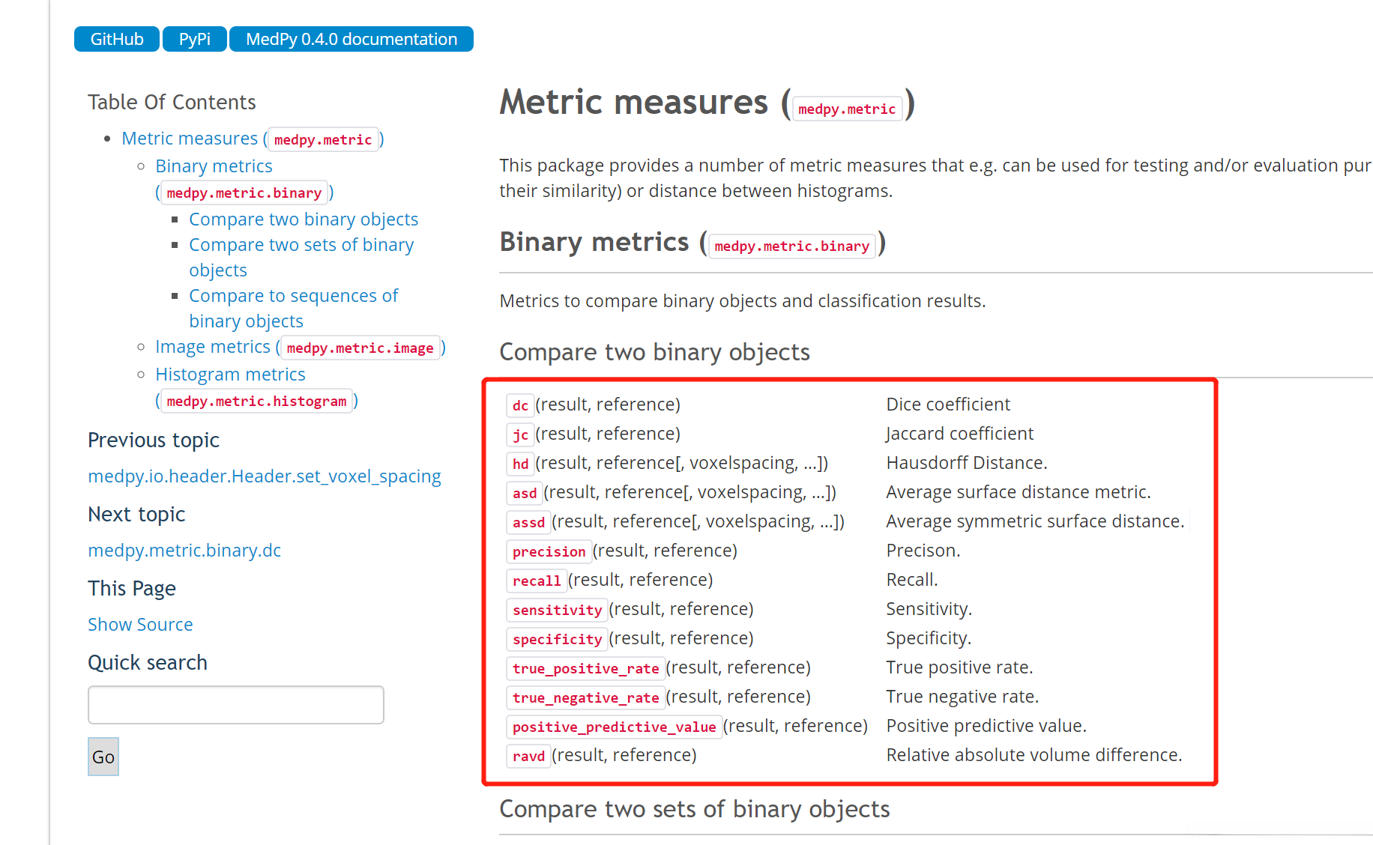
Task: Navigate to Histogram metrics section
Action: point(230,375)
